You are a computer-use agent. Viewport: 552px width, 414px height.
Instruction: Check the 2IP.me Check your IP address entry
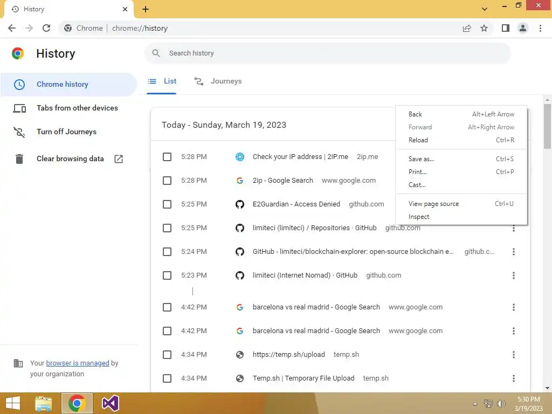click(x=167, y=157)
